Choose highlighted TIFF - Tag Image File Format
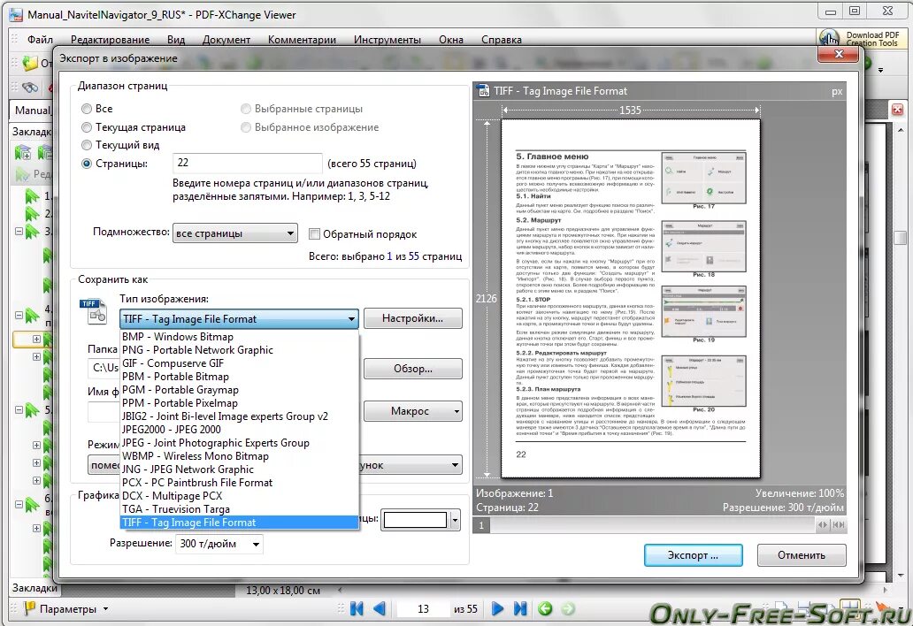 pyautogui.click(x=240, y=523)
